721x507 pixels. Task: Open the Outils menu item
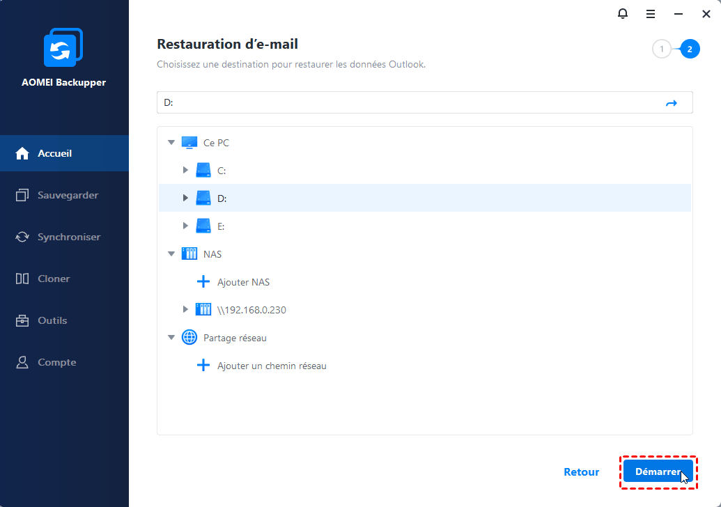64,320
